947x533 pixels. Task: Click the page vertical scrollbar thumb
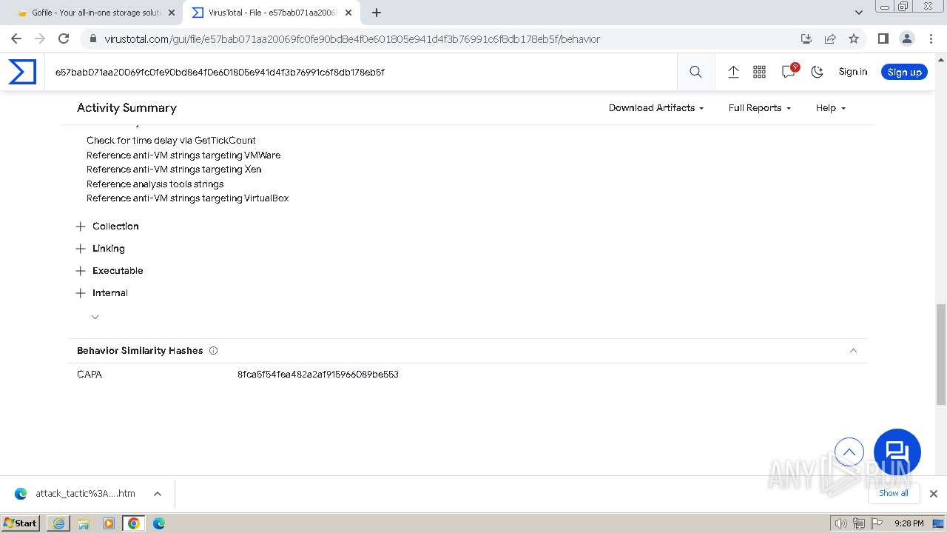click(941, 354)
